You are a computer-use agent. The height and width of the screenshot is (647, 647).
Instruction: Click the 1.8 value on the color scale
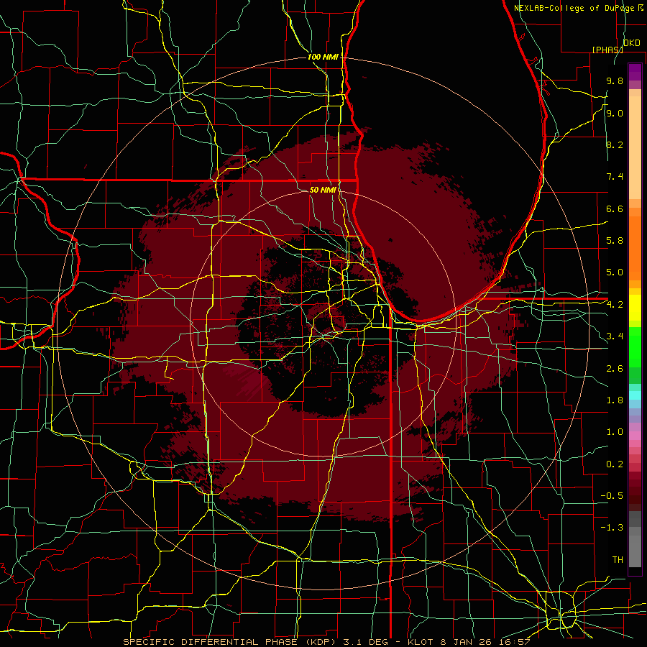[x=615, y=400]
